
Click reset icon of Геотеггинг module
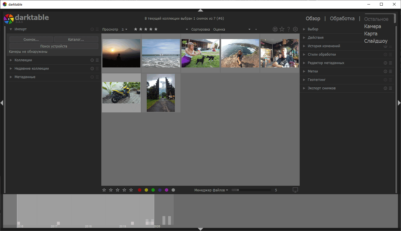click(386, 80)
